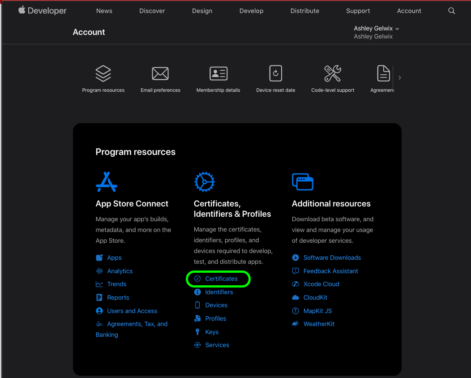Open the CloudKit link
The image size is (471, 378).
tap(315, 297)
